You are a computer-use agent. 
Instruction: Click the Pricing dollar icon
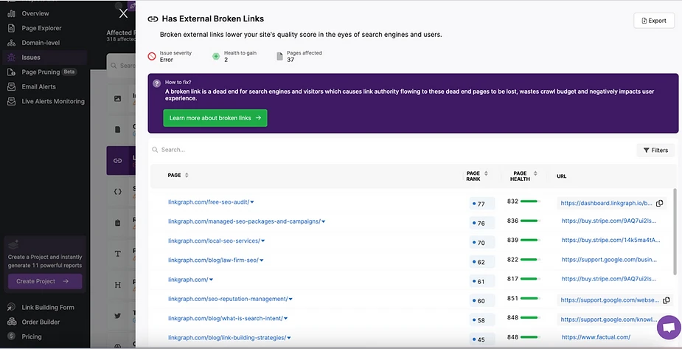click(12, 336)
